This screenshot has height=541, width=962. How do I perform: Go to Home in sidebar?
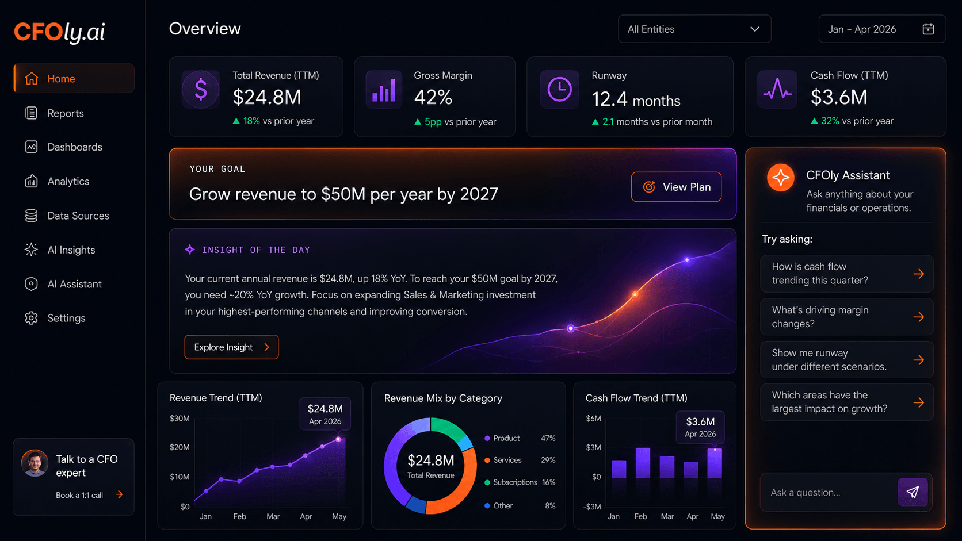(x=74, y=78)
